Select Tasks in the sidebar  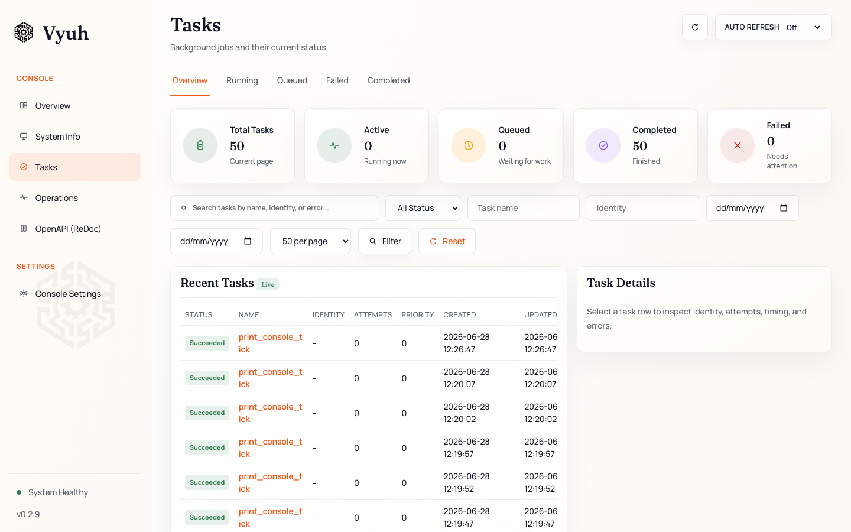click(x=75, y=167)
